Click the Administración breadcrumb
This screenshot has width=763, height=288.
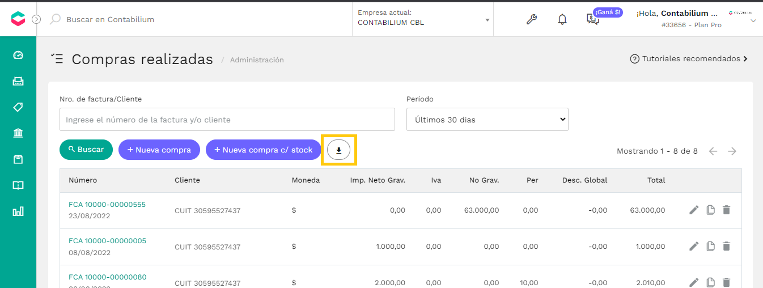click(x=257, y=60)
